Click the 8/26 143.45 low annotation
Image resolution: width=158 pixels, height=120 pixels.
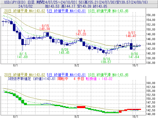point(64,51)
